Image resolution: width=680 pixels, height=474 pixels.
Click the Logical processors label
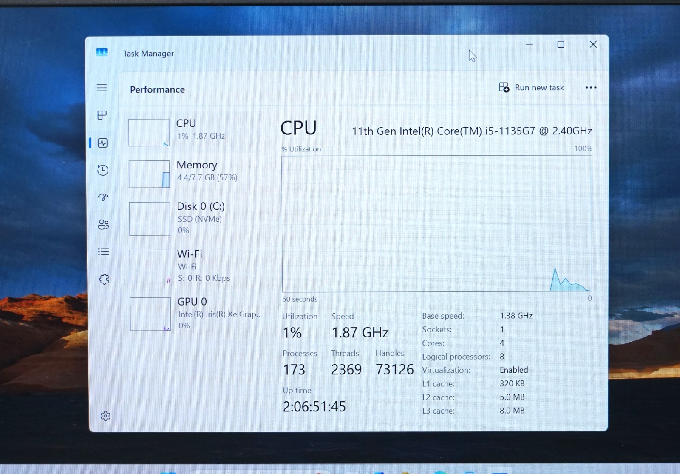click(456, 357)
